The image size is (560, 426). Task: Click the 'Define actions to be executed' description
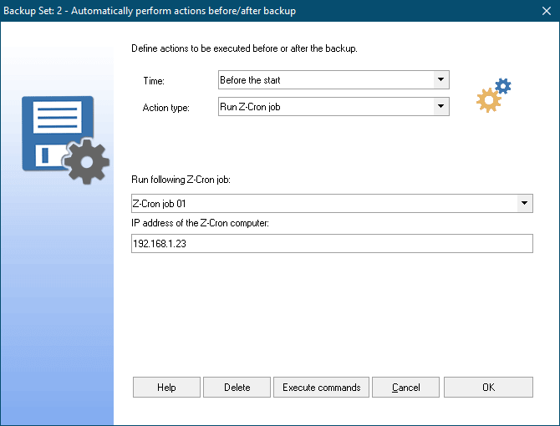click(244, 48)
